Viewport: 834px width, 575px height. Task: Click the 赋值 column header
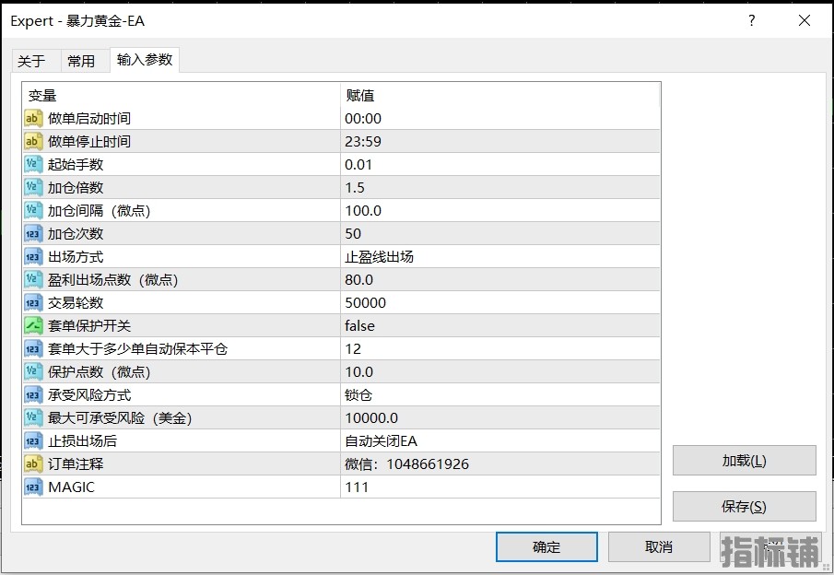[500, 96]
